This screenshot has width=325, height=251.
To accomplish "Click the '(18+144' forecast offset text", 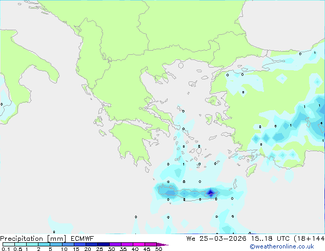I will point(309,239).
